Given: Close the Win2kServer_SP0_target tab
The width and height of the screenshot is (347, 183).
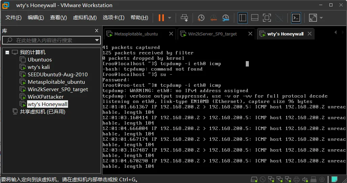Looking at the screenshot, I should click(x=250, y=34).
